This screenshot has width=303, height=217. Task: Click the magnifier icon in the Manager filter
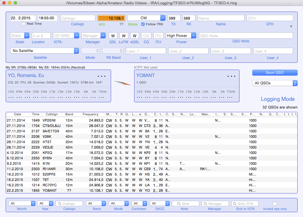tap(205, 204)
